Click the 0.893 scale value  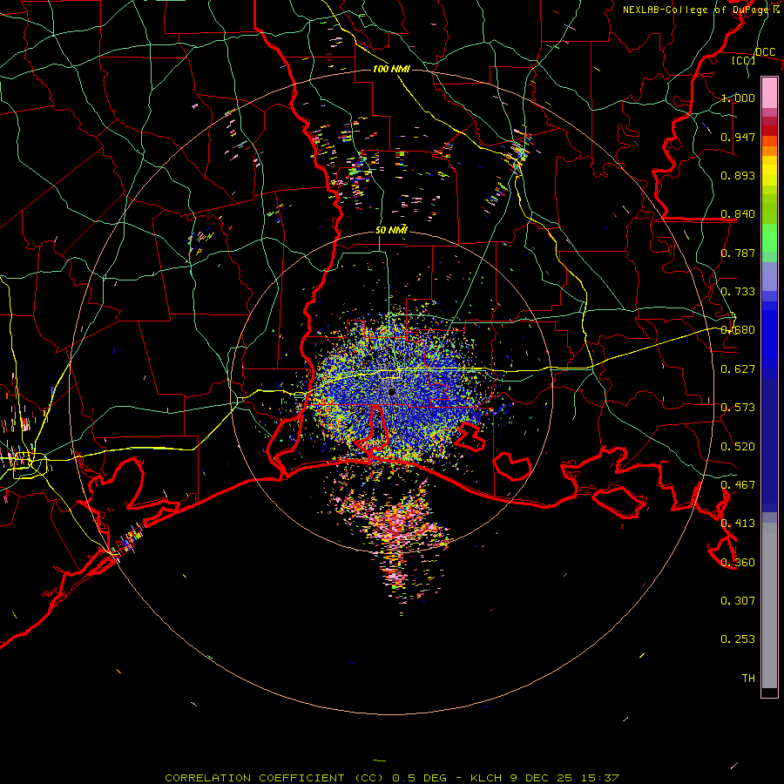(738, 175)
